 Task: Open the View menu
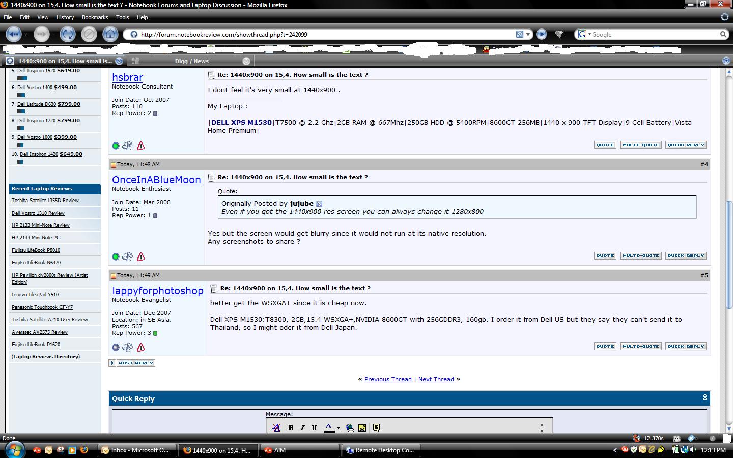coord(43,17)
